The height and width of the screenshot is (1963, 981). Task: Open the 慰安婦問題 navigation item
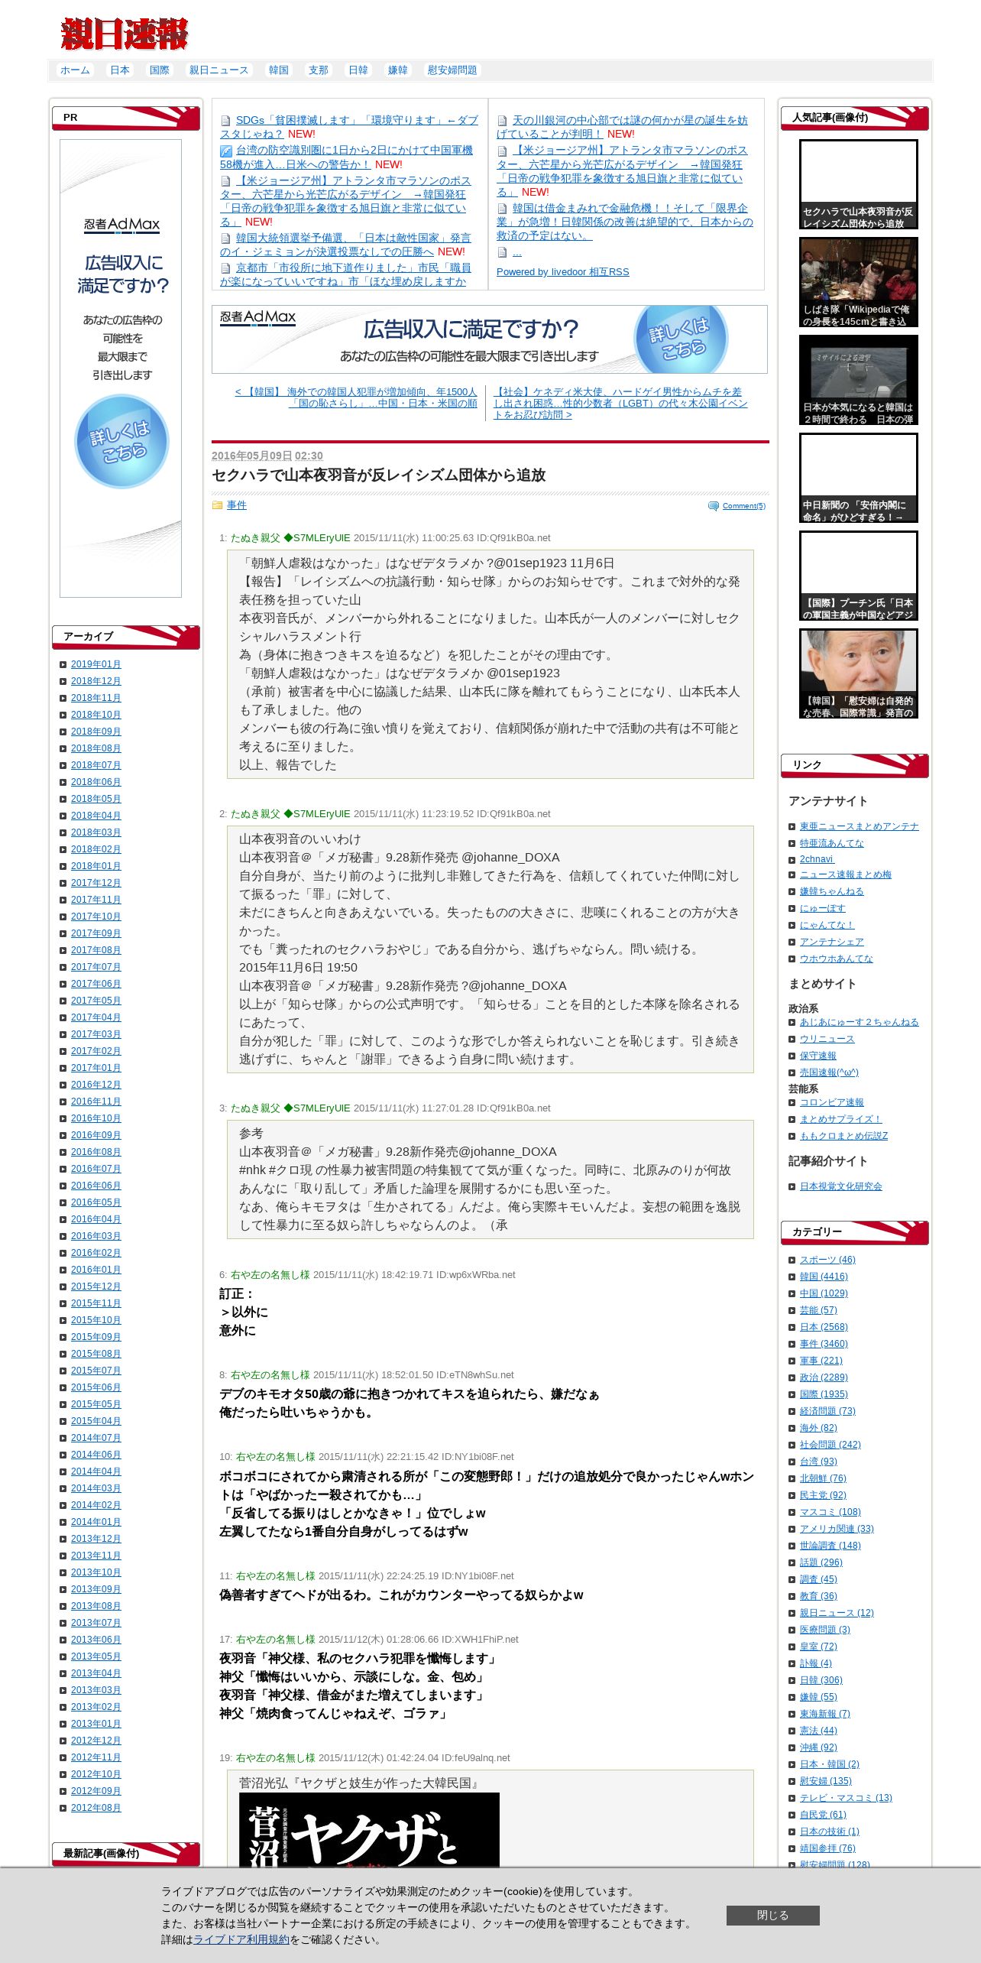tap(452, 70)
